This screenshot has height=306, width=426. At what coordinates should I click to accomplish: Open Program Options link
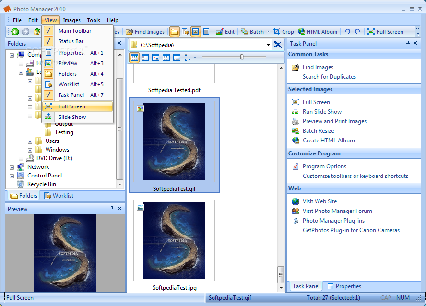[x=324, y=166]
